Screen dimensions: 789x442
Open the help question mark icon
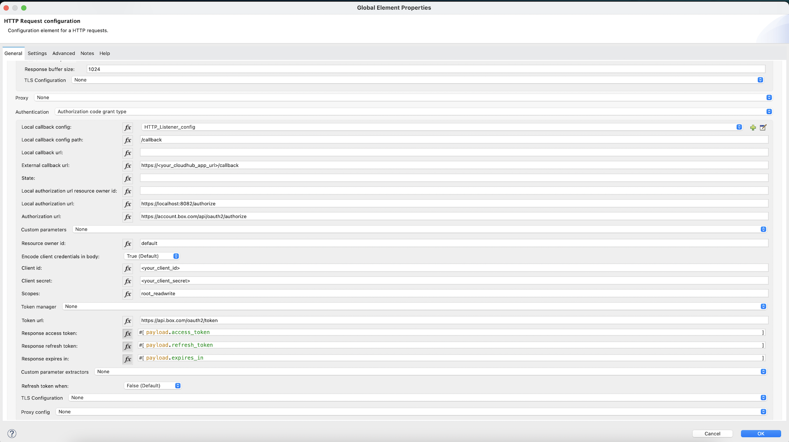[x=12, y=434]
